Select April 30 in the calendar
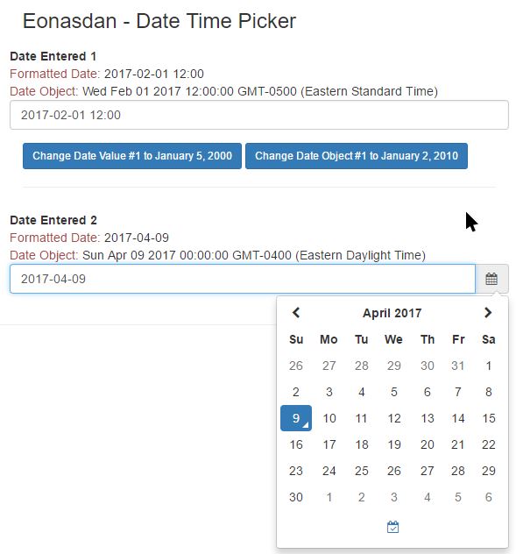This screenshot has width=516, height=554. [x=296, y=497]
